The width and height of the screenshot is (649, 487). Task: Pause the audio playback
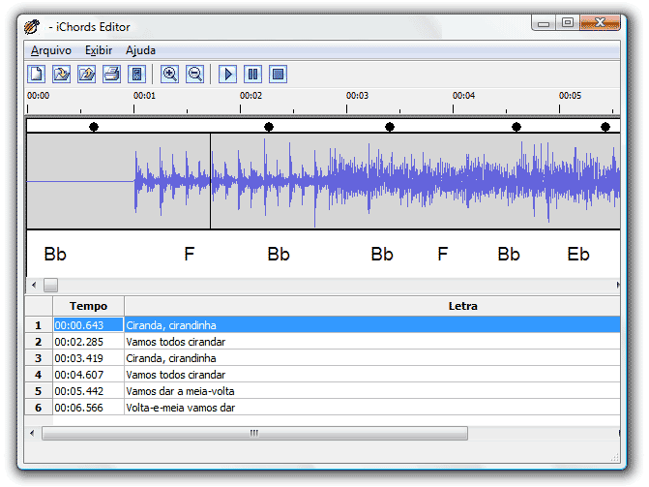click(252, 75)
